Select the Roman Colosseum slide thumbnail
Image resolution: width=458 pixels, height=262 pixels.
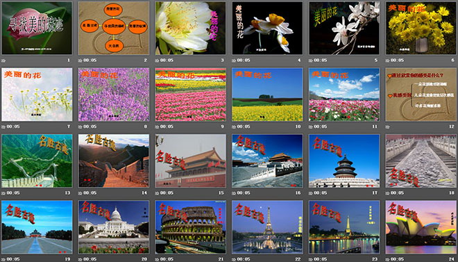(190, 227)
